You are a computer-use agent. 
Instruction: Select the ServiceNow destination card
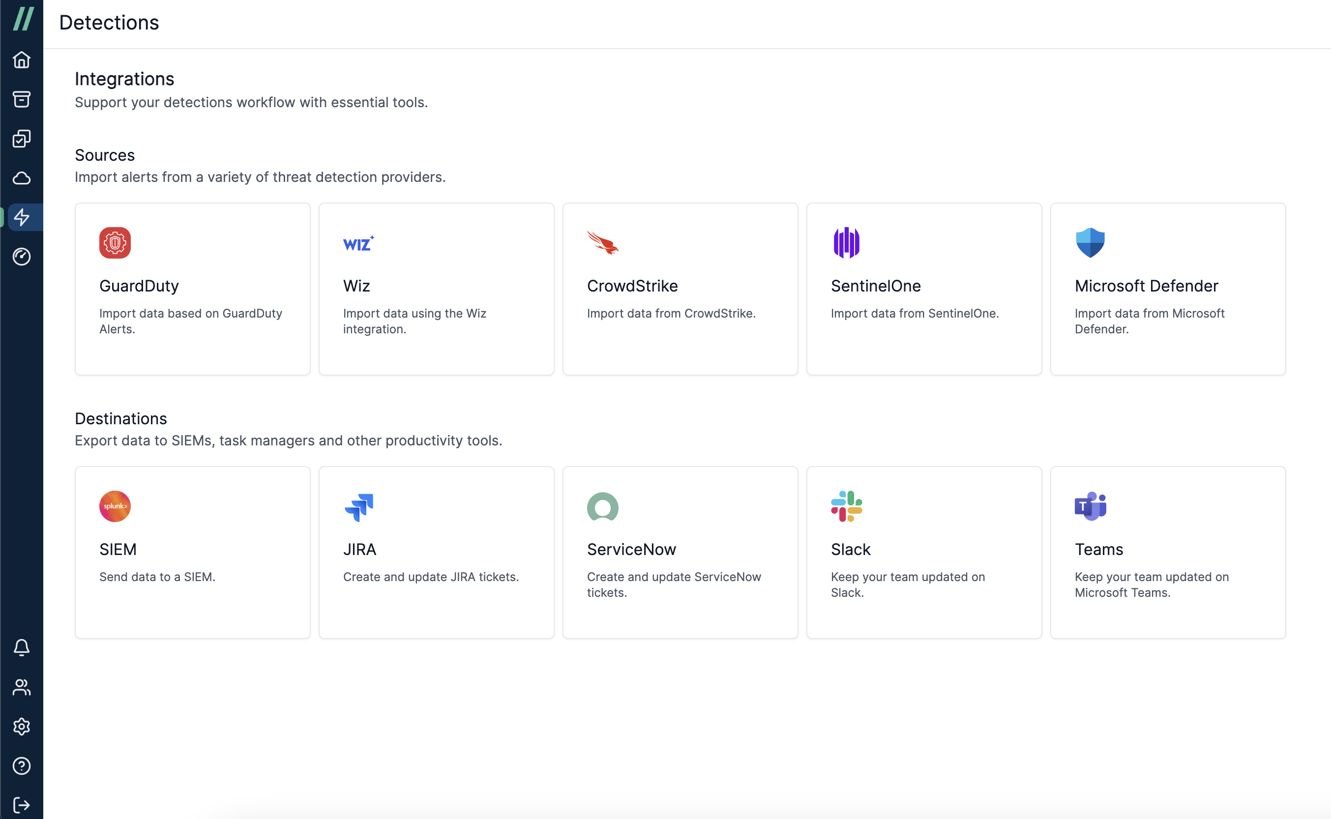[680, 552]
